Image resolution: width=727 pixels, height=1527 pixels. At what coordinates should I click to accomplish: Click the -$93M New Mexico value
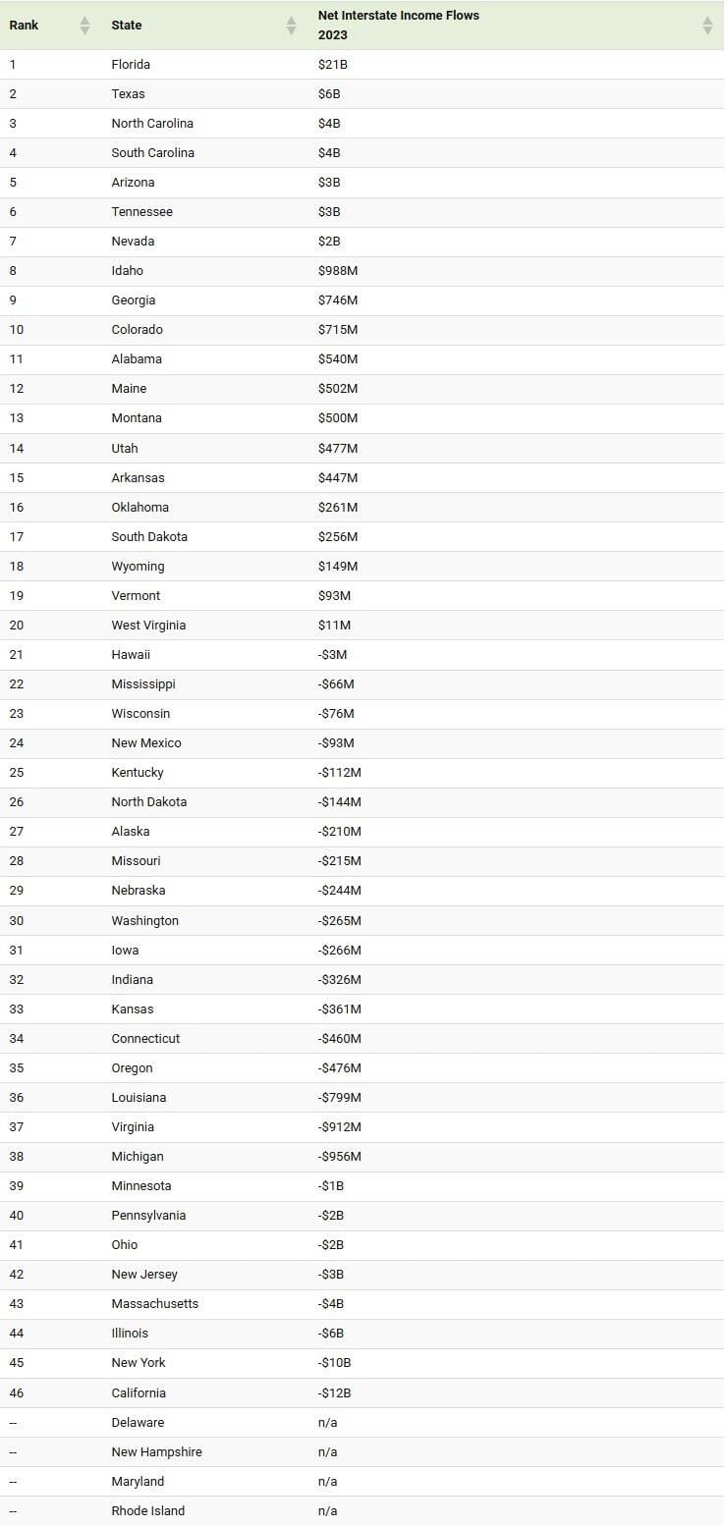(x=336, y=743)
